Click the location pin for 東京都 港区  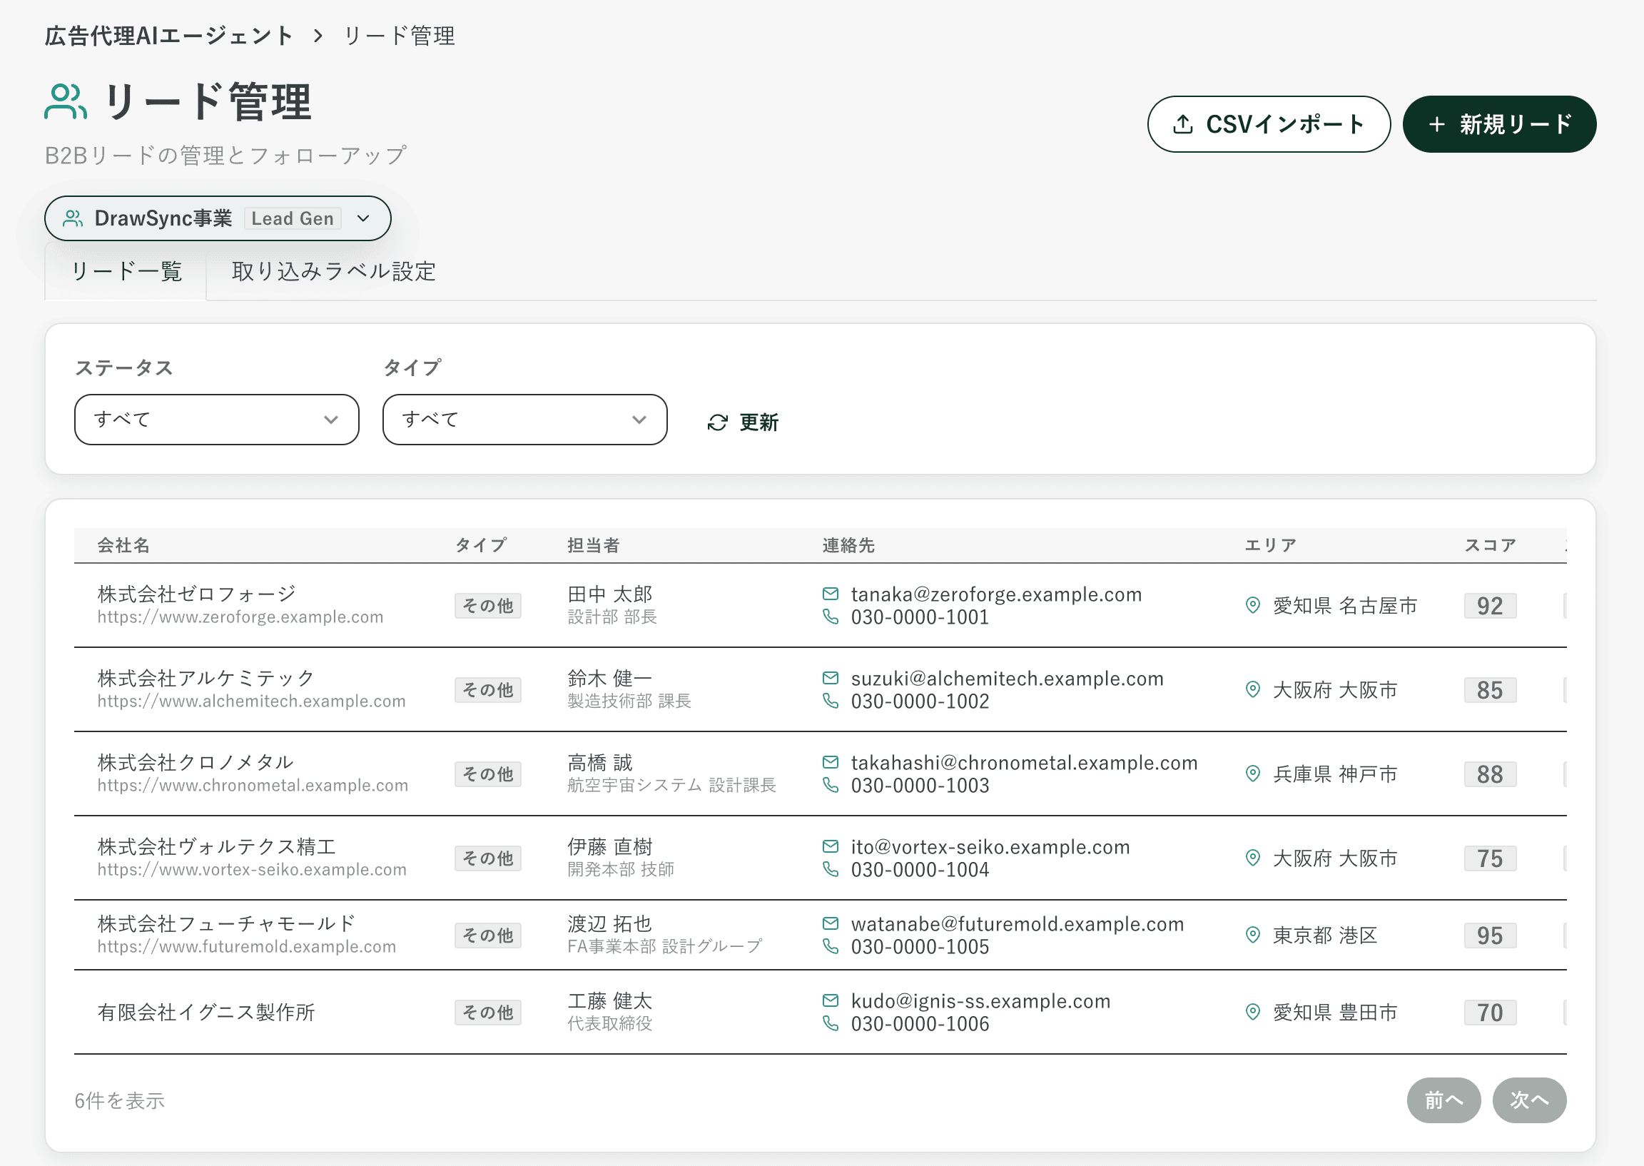click(x=1252, y=935)
